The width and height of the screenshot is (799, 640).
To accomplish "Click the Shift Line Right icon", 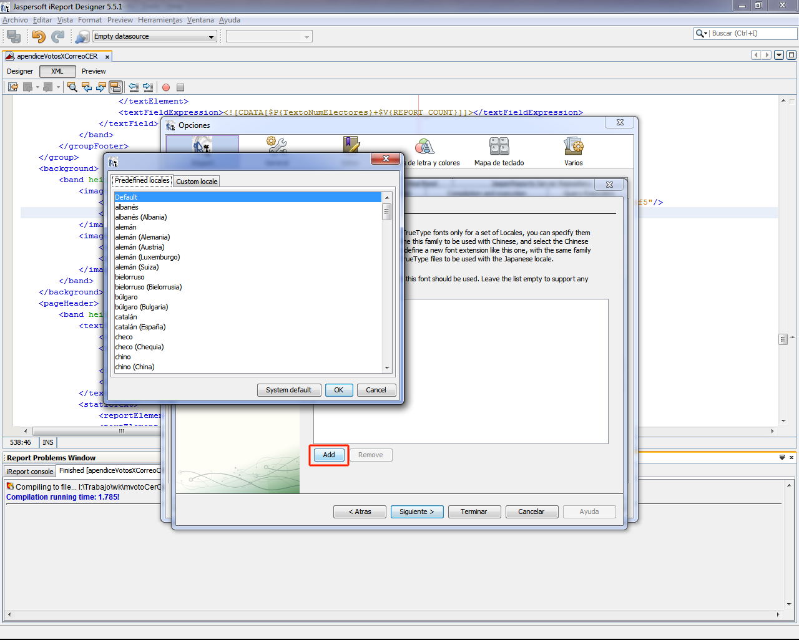I will click(148, 87).
